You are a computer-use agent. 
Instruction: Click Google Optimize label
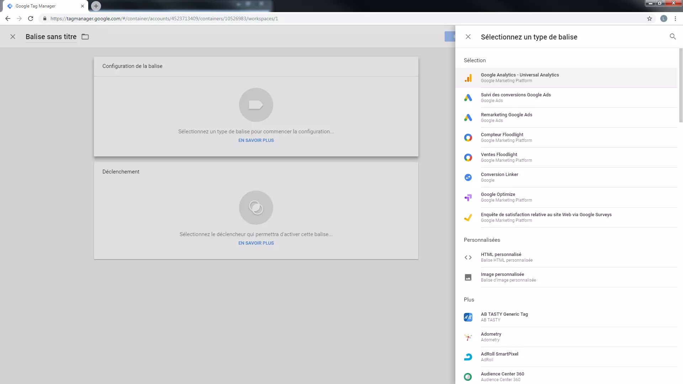click(498, 194)
